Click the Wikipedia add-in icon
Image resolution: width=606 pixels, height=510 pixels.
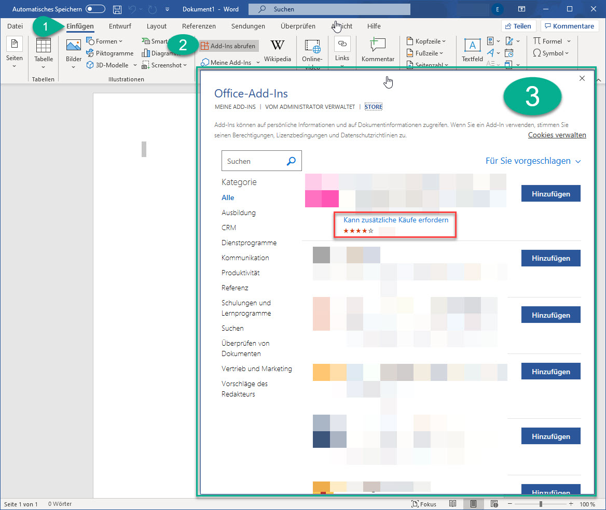pos(278,47)
